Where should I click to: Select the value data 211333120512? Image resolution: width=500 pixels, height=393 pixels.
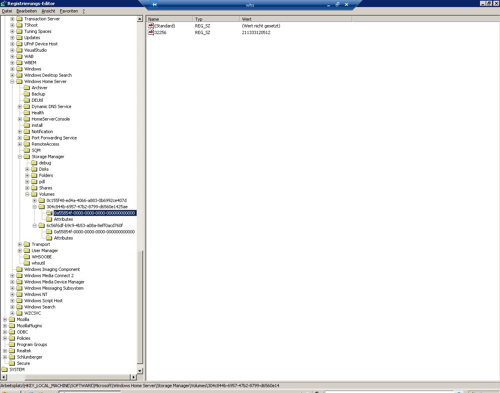click(256, 32)
